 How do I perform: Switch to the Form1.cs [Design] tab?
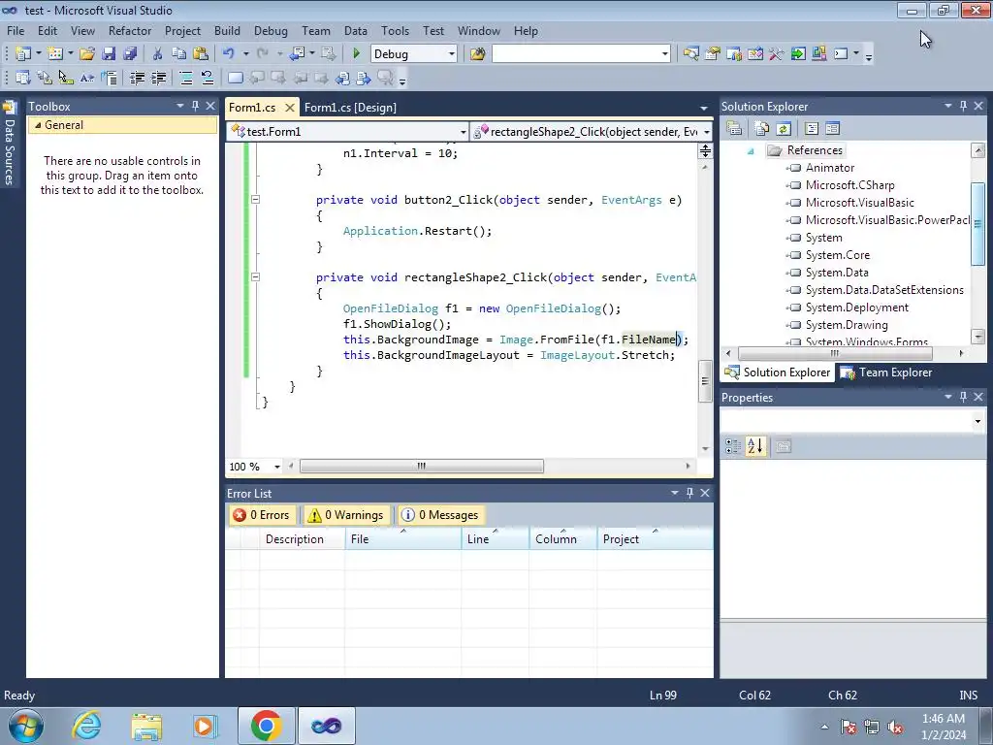coord(350,107)
